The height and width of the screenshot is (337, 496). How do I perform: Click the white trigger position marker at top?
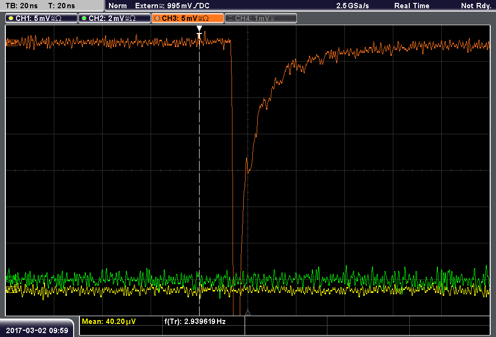coord(199,31)
